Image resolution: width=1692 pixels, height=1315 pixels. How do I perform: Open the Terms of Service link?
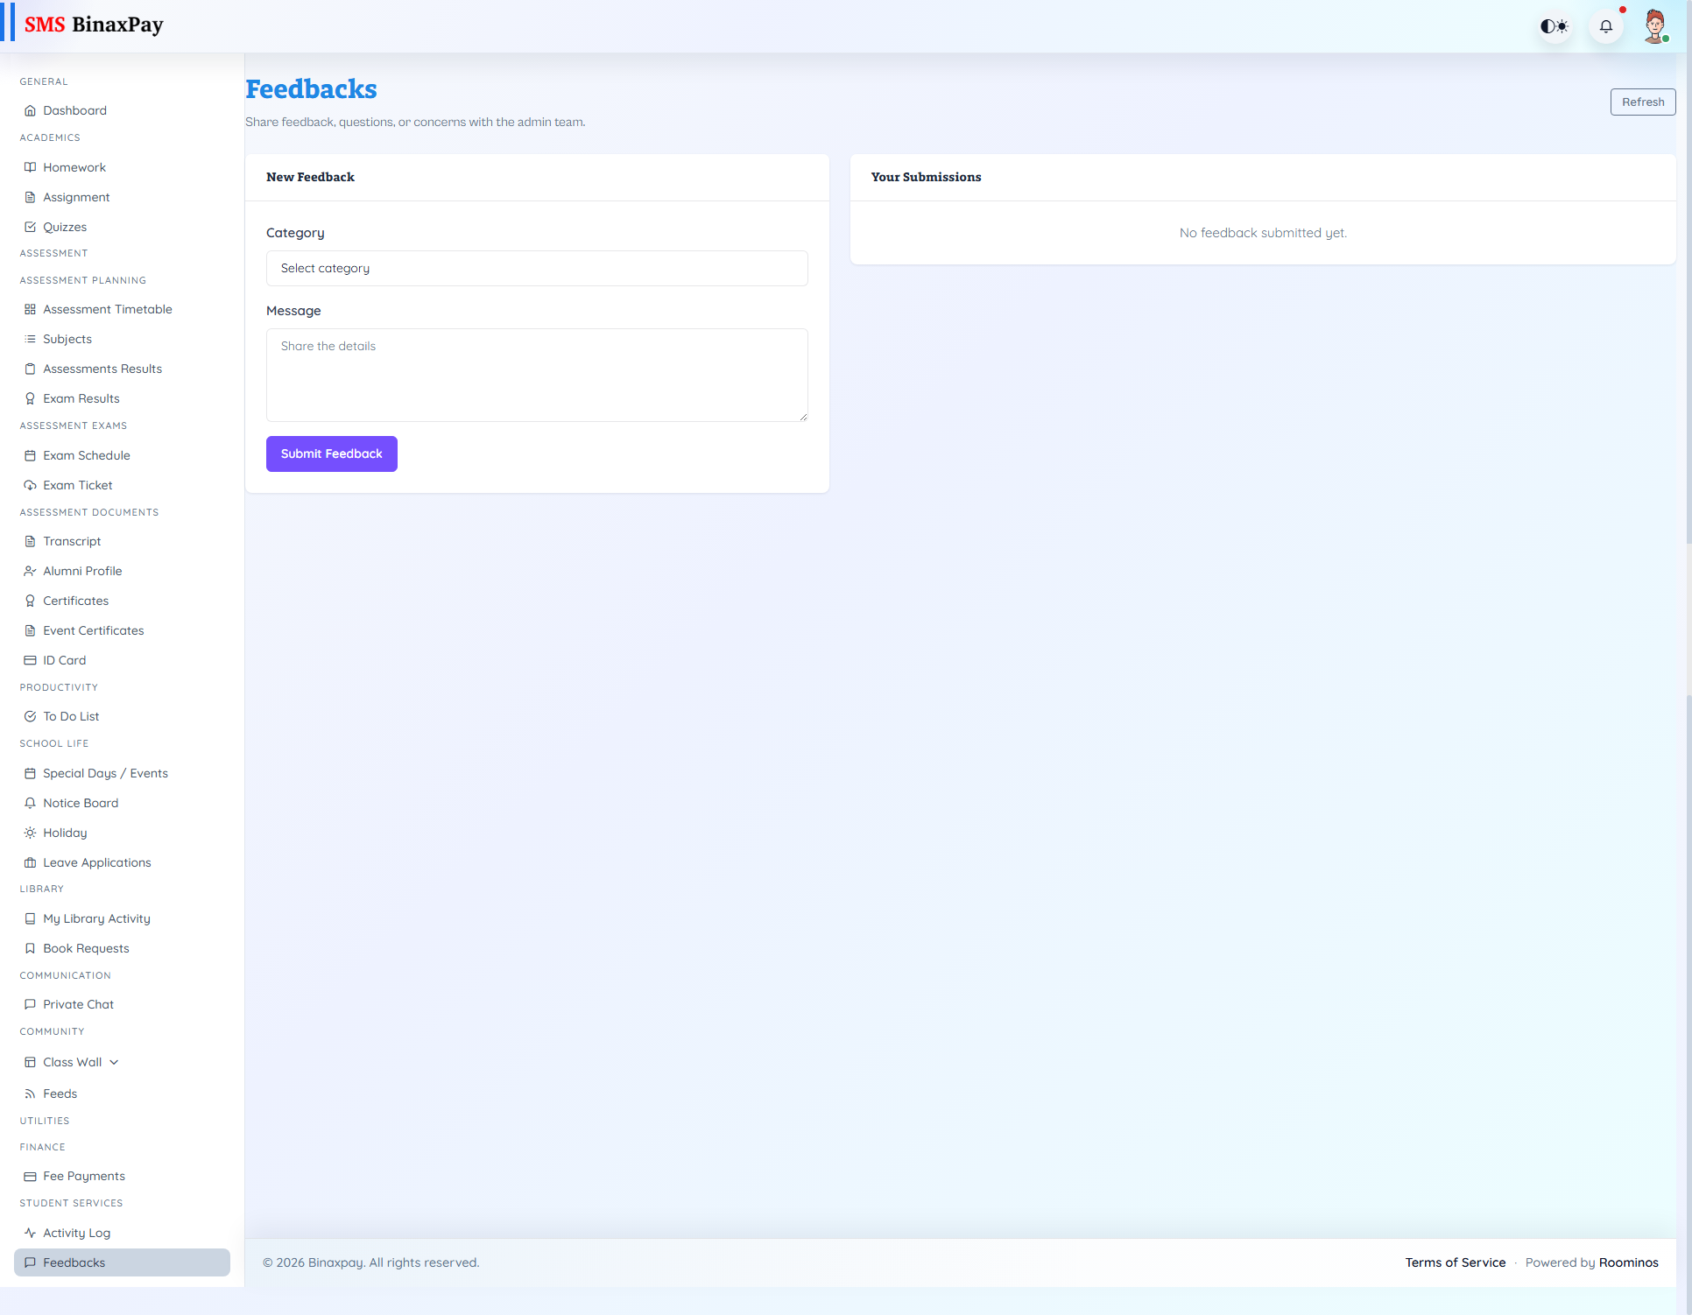[1455, 1262]
